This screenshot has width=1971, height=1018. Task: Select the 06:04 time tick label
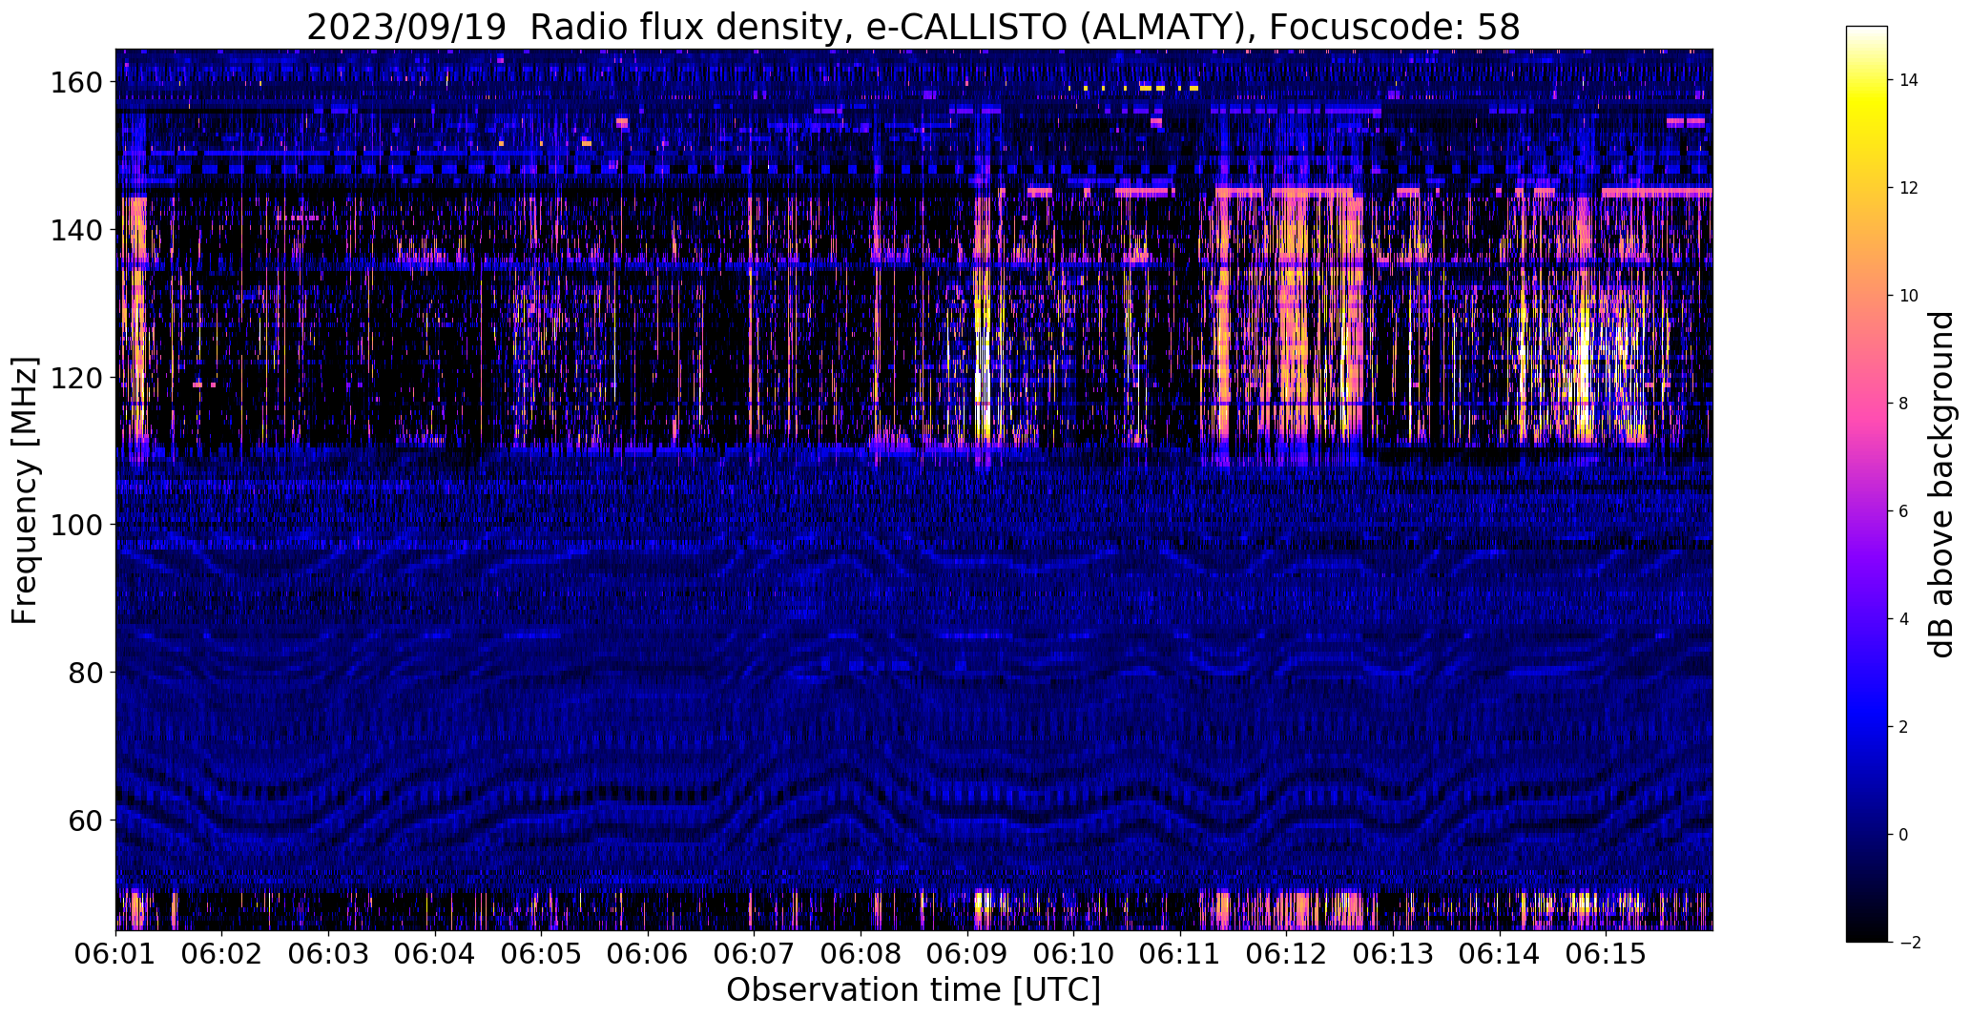pos(435,954)
